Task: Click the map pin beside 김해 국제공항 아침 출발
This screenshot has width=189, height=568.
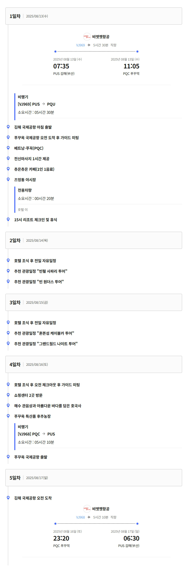Action: click(x=8, y=127)
